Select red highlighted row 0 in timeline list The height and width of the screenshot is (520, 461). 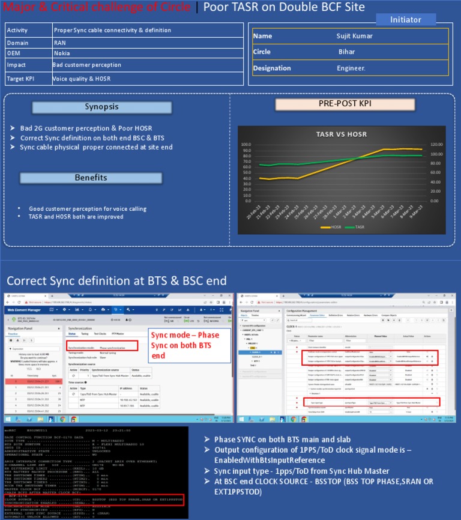click(34, 381)
